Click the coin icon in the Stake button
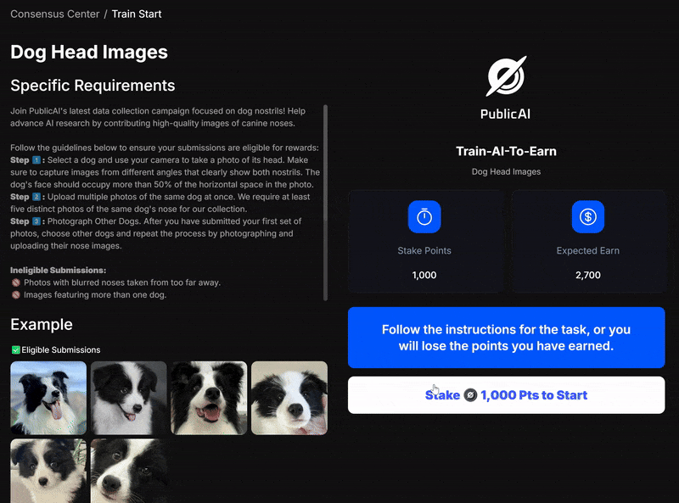This screenshot has width=679, height=503. tap(470, 395)
